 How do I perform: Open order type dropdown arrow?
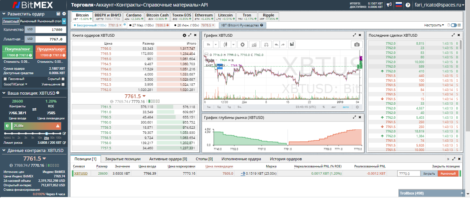64,21
